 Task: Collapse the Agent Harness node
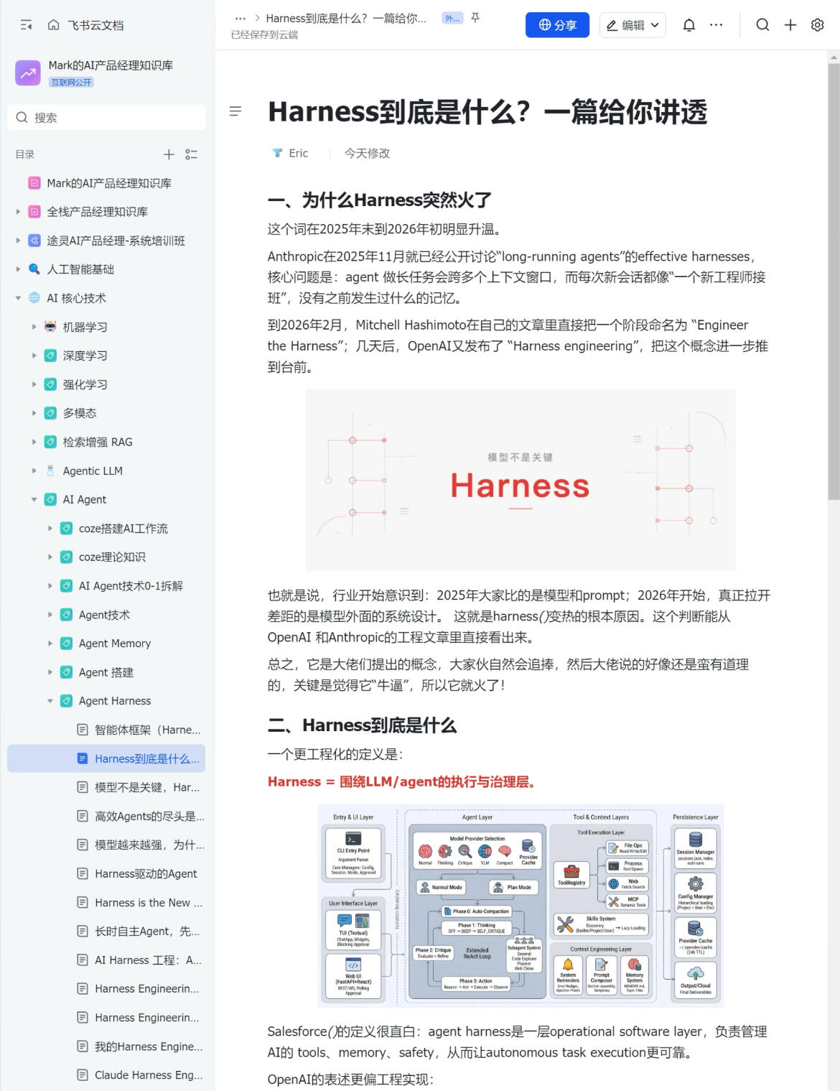tap(50, 701)
